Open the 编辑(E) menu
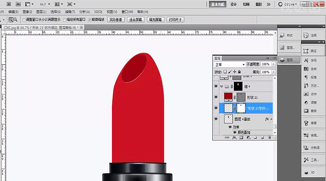Screen dimensions: 326x181 click(13, 12)
